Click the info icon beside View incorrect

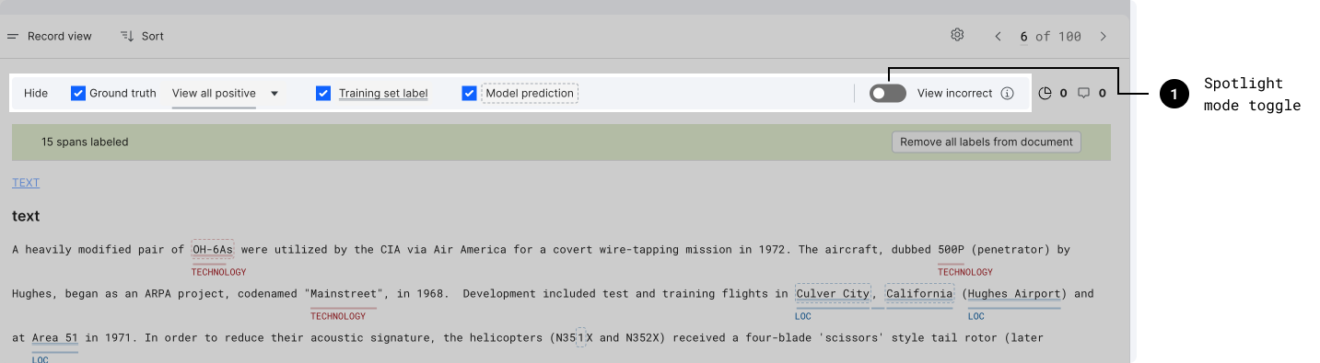tap(1008, 93)
